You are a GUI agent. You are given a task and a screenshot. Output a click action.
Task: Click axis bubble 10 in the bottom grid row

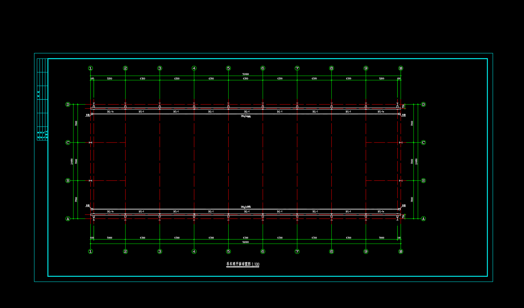[401, 251]
